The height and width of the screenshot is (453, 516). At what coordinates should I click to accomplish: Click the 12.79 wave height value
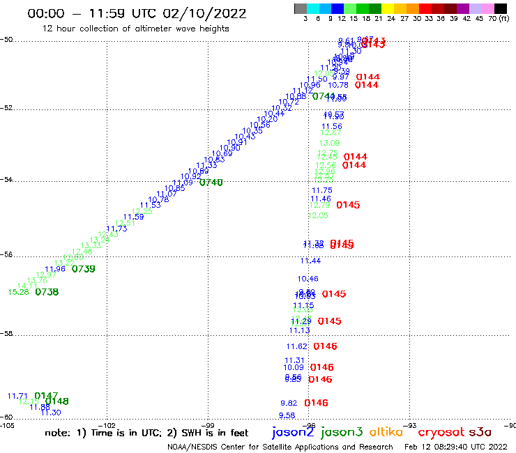[x=319, y=205]
